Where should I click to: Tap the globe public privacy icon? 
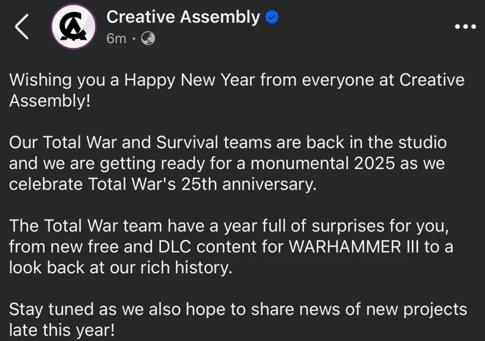click(148, 38)
